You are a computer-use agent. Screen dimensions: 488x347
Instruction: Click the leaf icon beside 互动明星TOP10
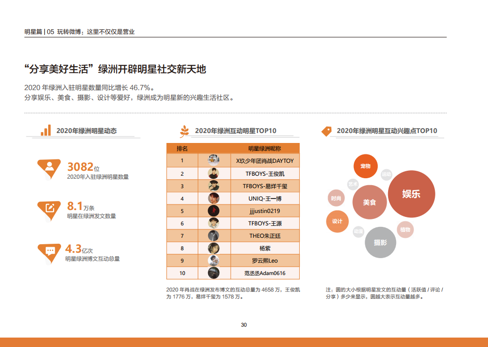tap(184, 131)
